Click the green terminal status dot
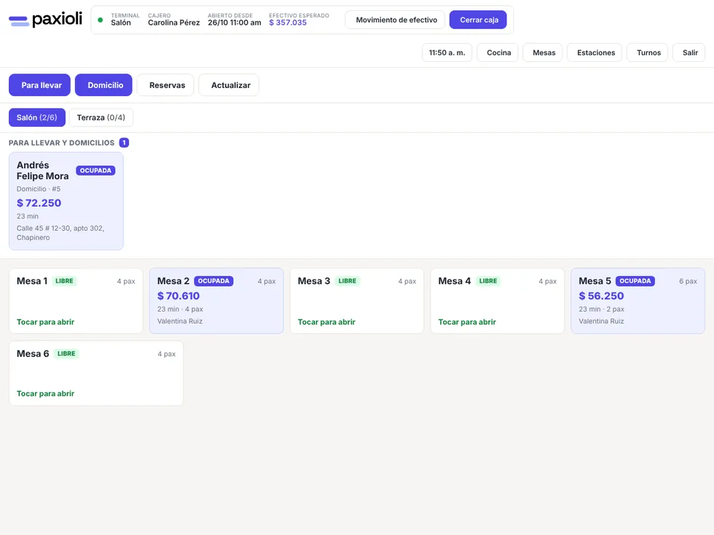Image resolution: width=714 pixels, height=535 pixels. tap(101, 20)
